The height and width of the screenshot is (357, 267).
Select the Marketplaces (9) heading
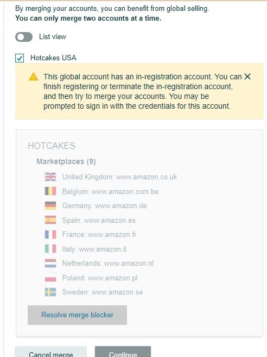click(66, 161)
